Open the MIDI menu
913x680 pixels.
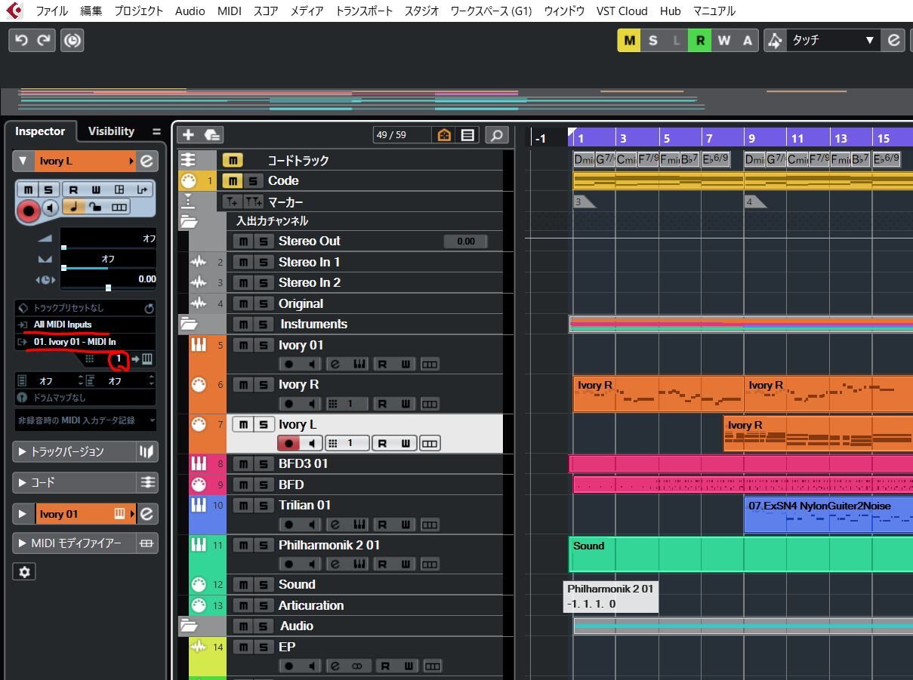click(229, 11)
